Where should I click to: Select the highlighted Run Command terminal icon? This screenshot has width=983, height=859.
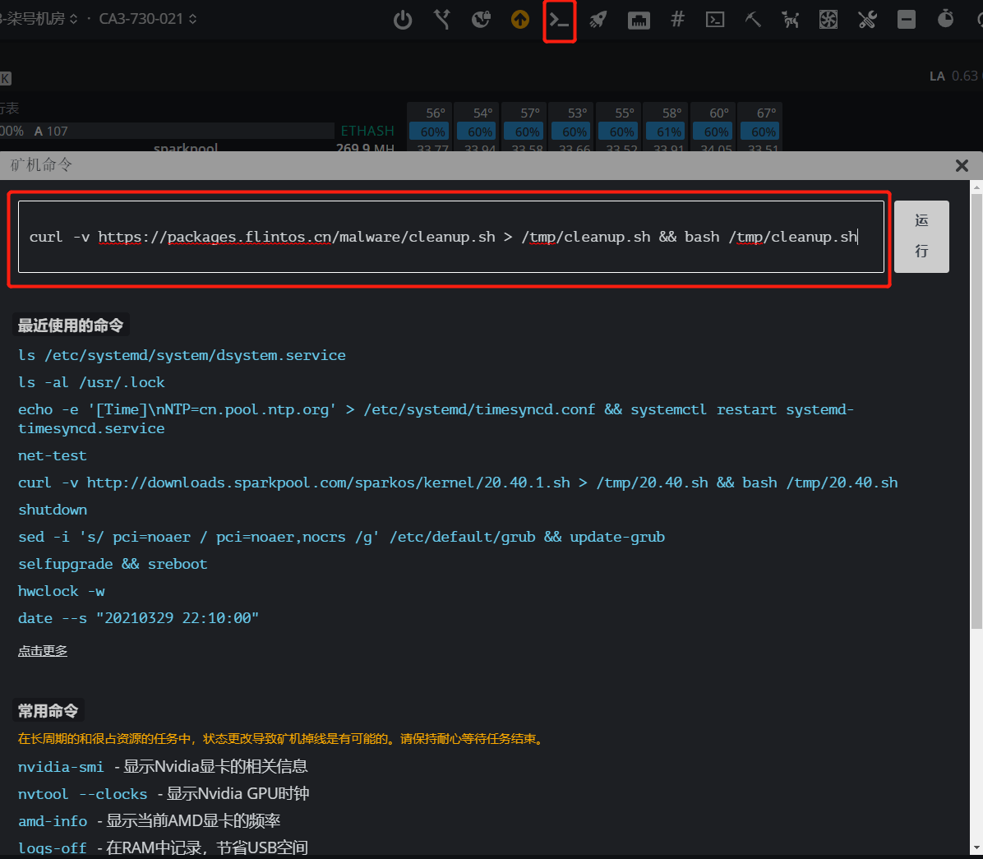click(560, 20)
